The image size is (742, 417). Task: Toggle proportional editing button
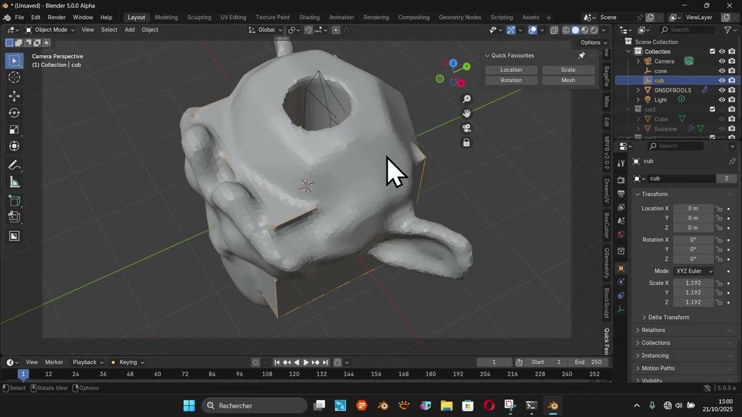click(x=336, y=30)
